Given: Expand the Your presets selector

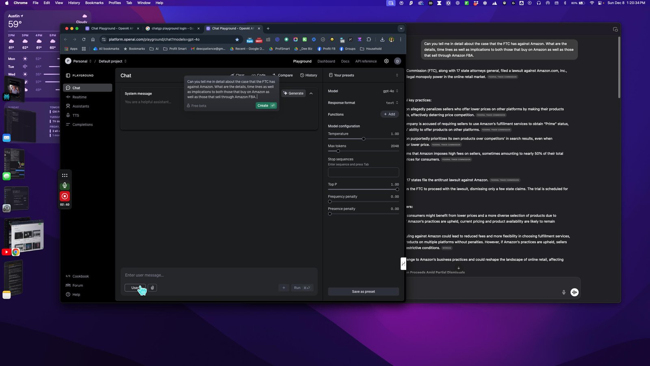Looking at the screenshot, I should (363, 75).
